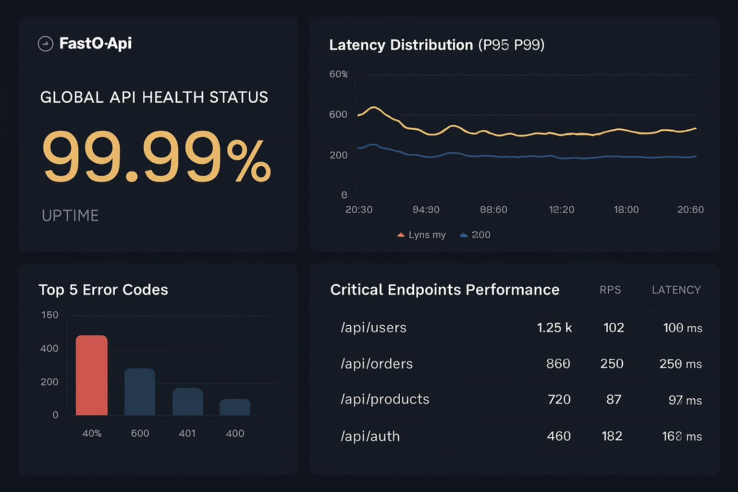Viewport: 738px width, 492px height.
Task: Click the tallest blue bar labeled 600
Action: [139, 392]
